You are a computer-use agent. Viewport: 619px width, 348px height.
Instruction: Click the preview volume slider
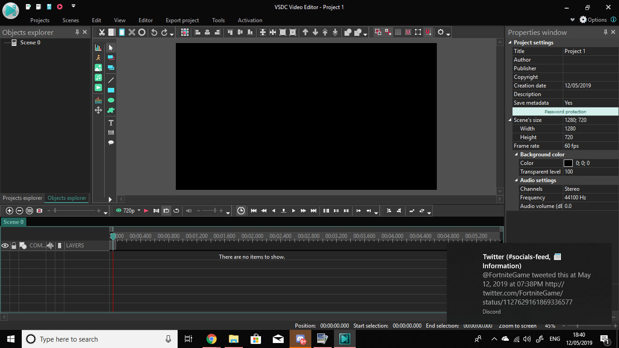[210, 211]
